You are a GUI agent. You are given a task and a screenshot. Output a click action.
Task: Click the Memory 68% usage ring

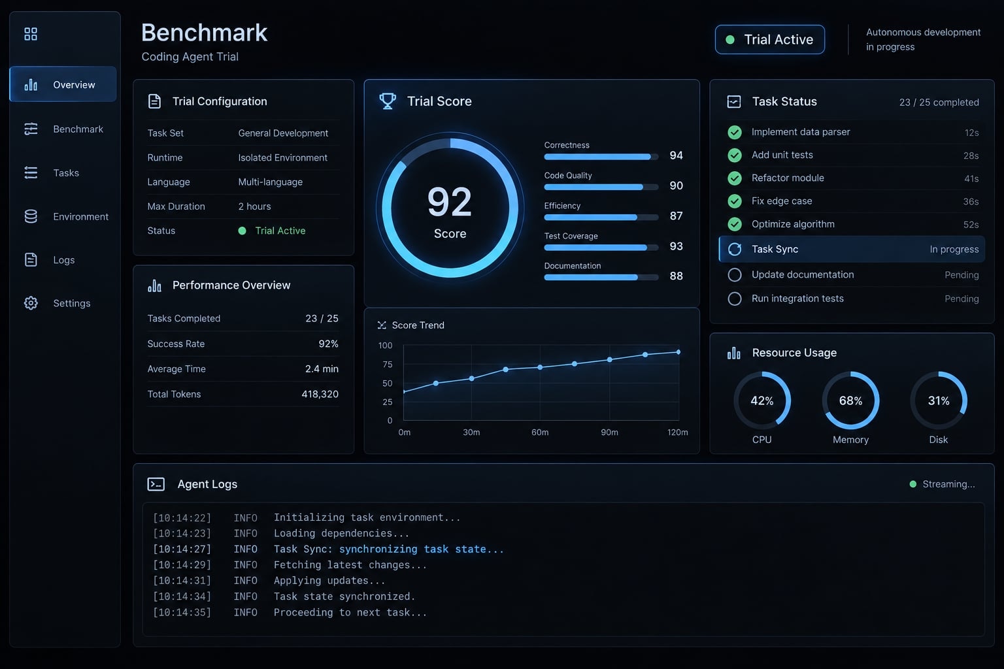click(850, 400)
